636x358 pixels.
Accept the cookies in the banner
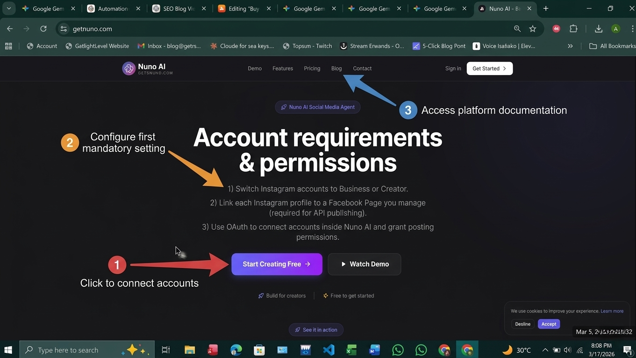[x=549, y=324]
